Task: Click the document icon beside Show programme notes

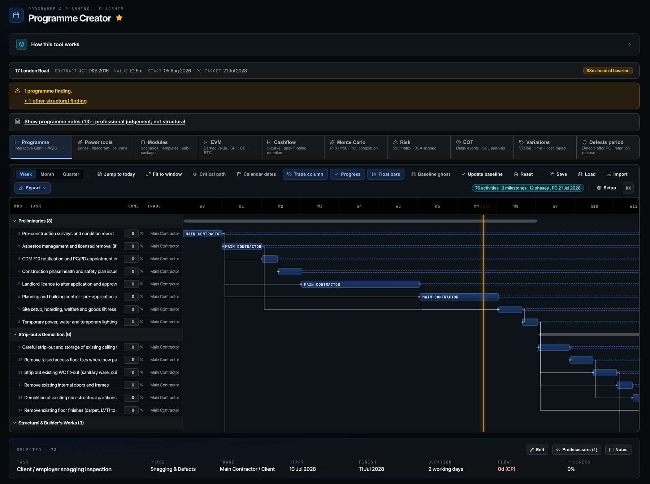Action: click(17, 121)
